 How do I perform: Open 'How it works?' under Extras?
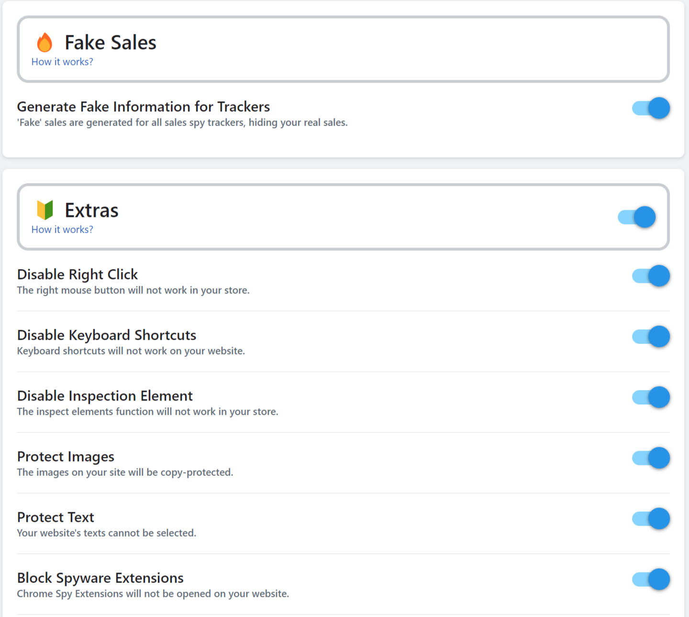[x=62, y=229]
